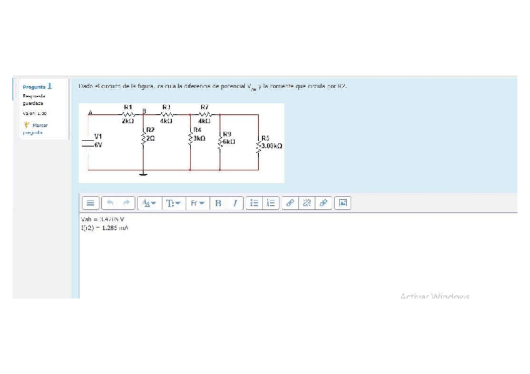The image size is (530, 374).
Task: Click the question statement text
Action: pos(212,86)
